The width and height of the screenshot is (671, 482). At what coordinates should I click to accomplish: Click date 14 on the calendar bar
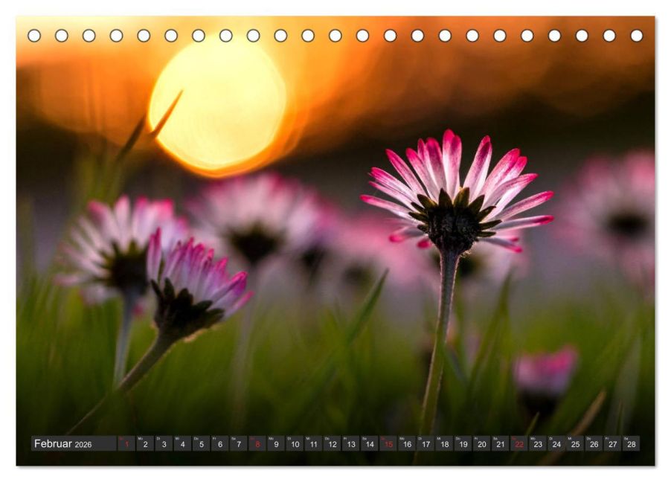point(370,443)
